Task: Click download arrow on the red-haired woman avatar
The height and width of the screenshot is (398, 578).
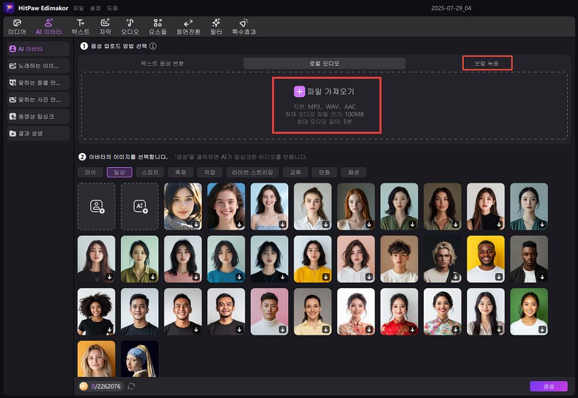Action: pyautogui.click(x=369, y=224)
